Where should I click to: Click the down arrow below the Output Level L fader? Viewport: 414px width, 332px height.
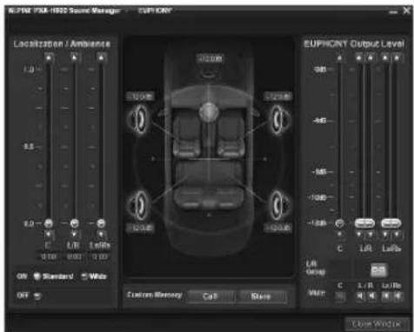pos(359,234)
